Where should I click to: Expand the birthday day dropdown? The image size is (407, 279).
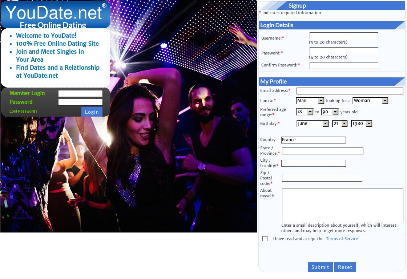340,124
